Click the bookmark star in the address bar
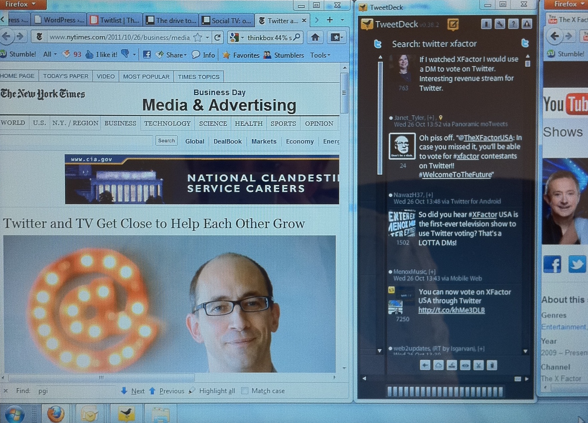The image size is (588, 423). click(x=198, y=37)
